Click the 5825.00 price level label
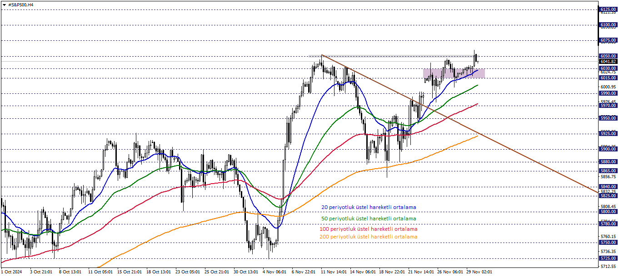Image resolution: width=619 pixels, height=277 pixels. pos(608,196)
